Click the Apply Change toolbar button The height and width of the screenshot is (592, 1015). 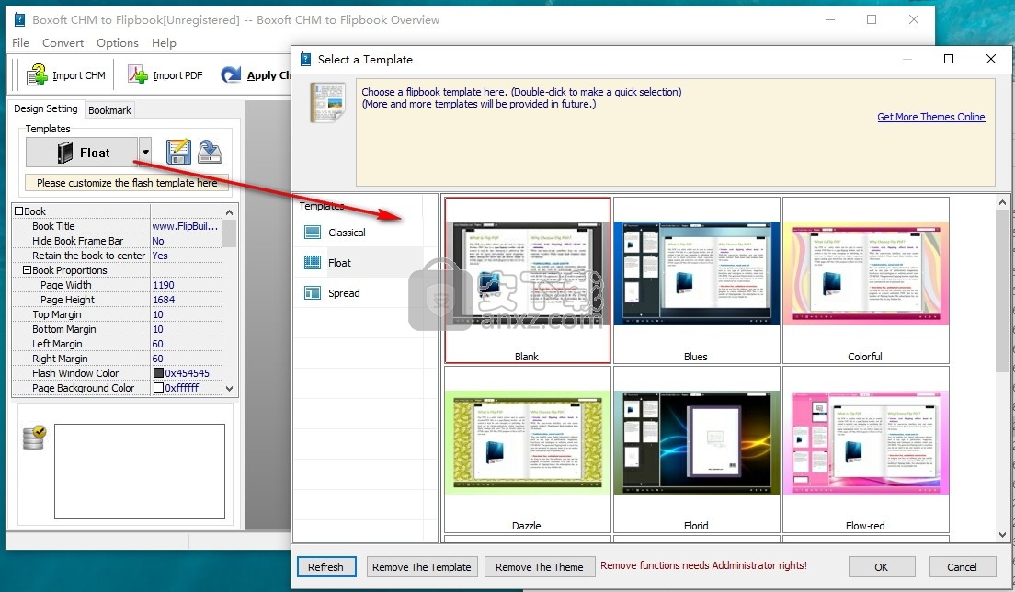click(256, 75)
